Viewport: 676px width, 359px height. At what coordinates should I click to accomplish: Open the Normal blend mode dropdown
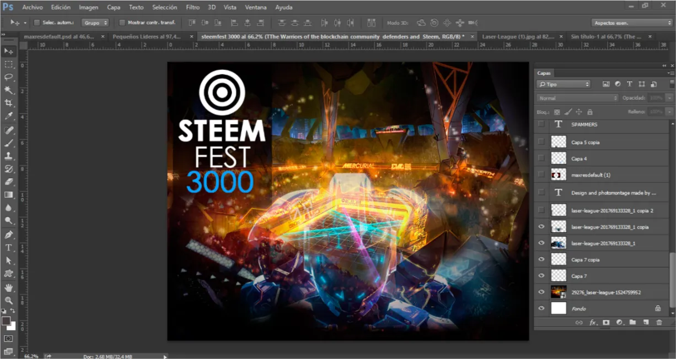[577, 98]
